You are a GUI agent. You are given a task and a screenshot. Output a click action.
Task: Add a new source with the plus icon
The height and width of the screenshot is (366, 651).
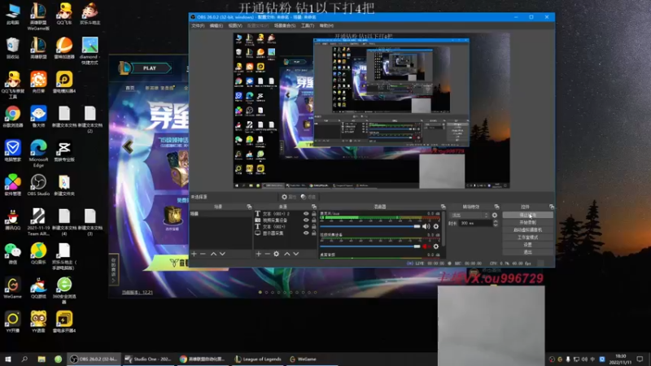258,254
